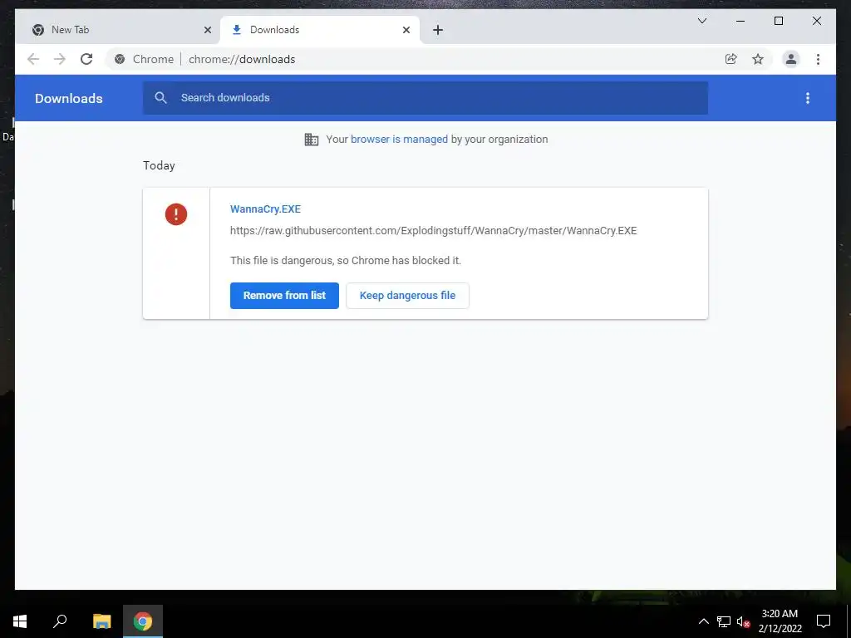Viewport: 851px width, 638px height.
Task: Open the 'browser is managed' link
Action: coord(399,140)
